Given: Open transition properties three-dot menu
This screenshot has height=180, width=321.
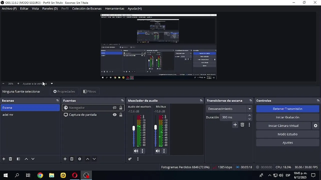Looking at the screenshot, I should [249, 125].
